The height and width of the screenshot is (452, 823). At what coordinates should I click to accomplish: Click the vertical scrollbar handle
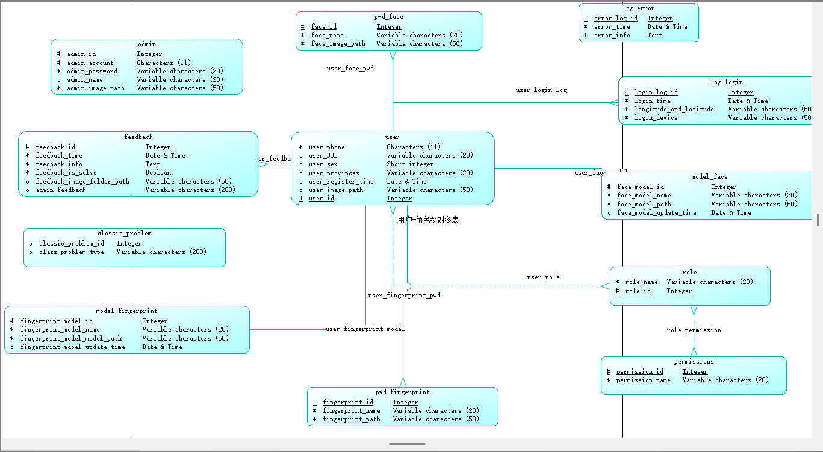[x=818, y=220]
